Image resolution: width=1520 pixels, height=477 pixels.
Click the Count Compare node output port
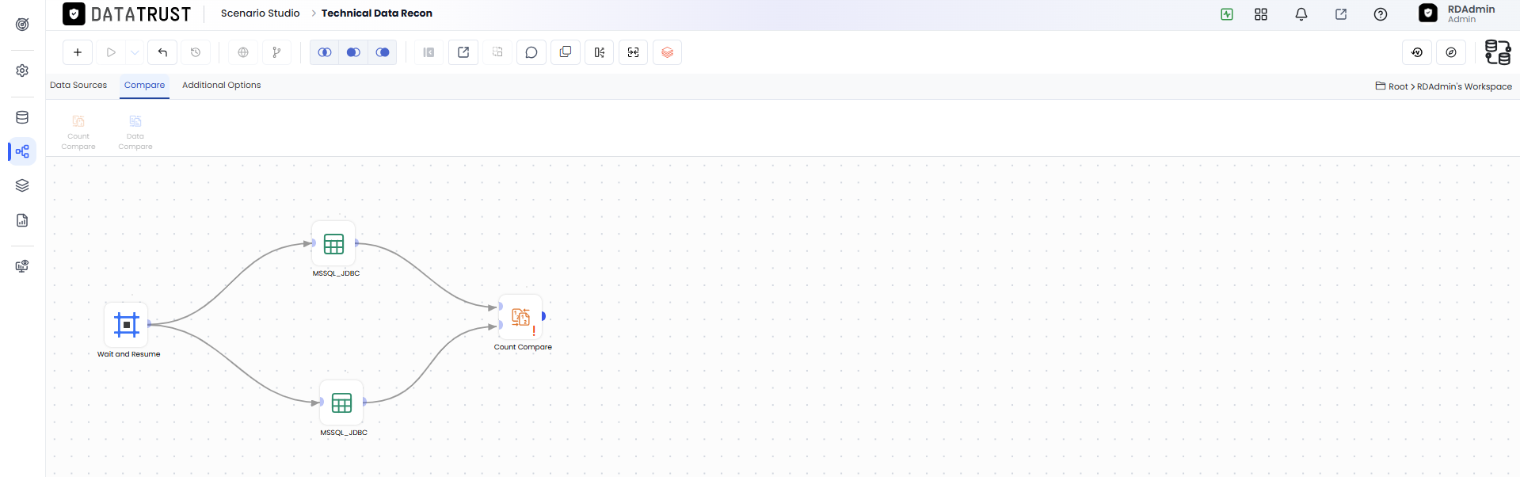pyautogui.click(x=543, y=316)
